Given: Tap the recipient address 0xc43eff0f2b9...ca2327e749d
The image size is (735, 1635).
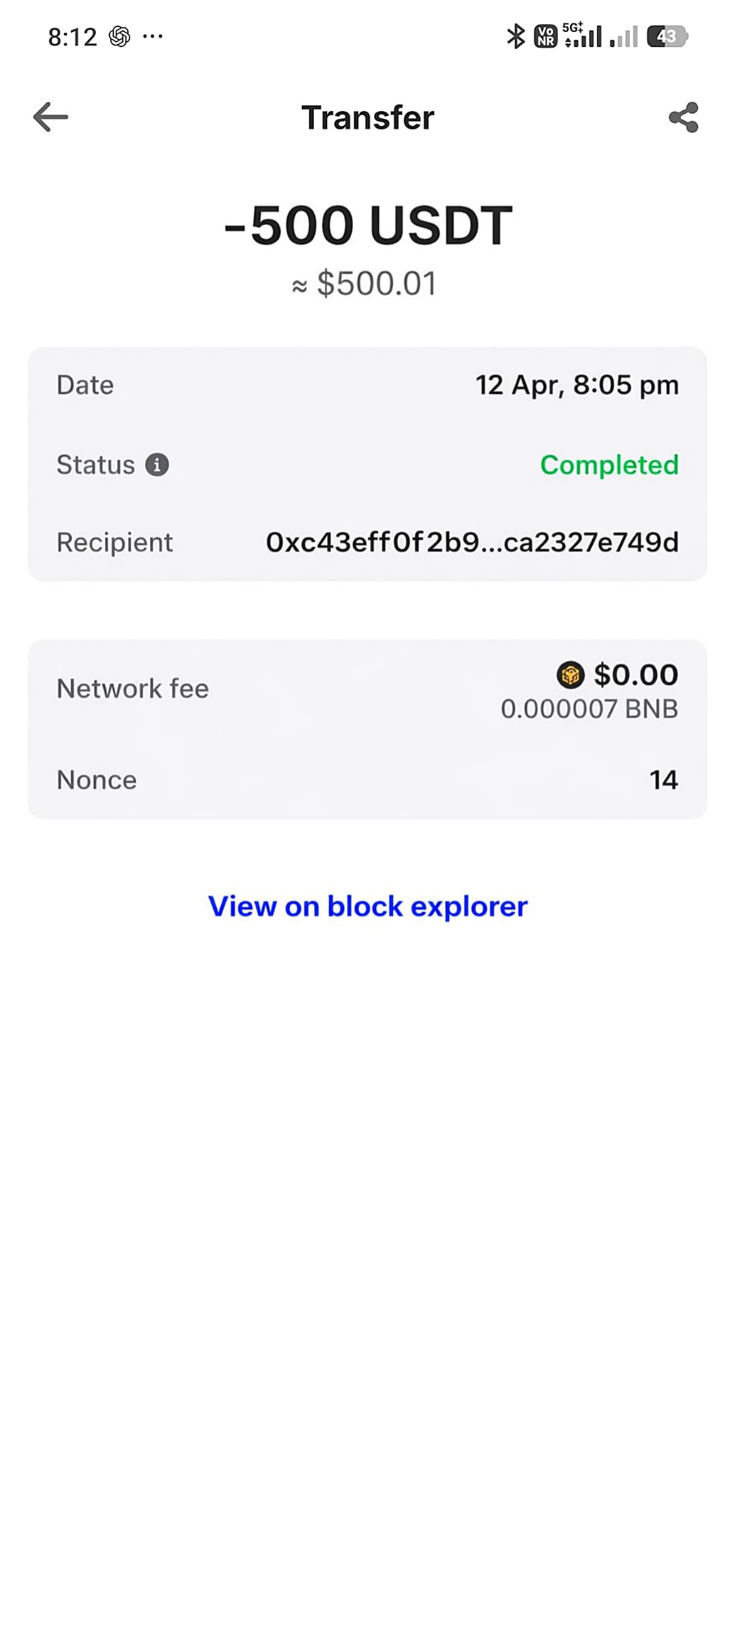Looking at the screenshot, I should point(472,543).
